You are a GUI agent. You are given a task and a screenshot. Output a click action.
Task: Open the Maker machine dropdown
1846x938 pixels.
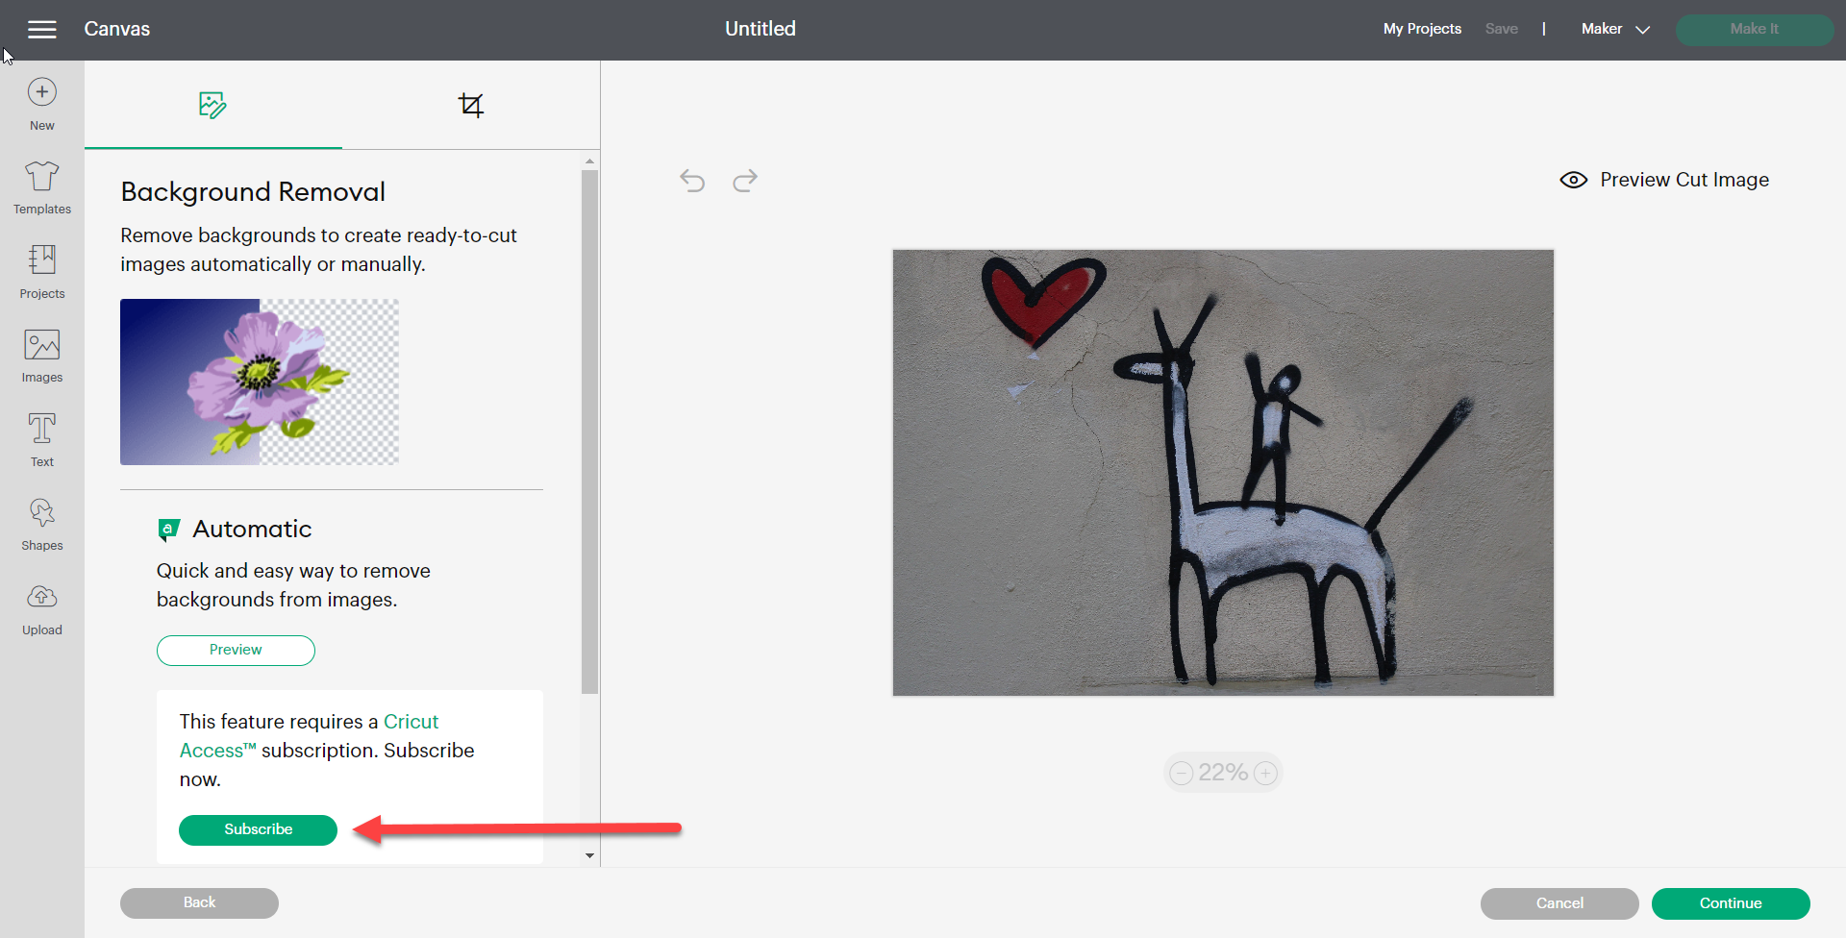point(1613,29)
